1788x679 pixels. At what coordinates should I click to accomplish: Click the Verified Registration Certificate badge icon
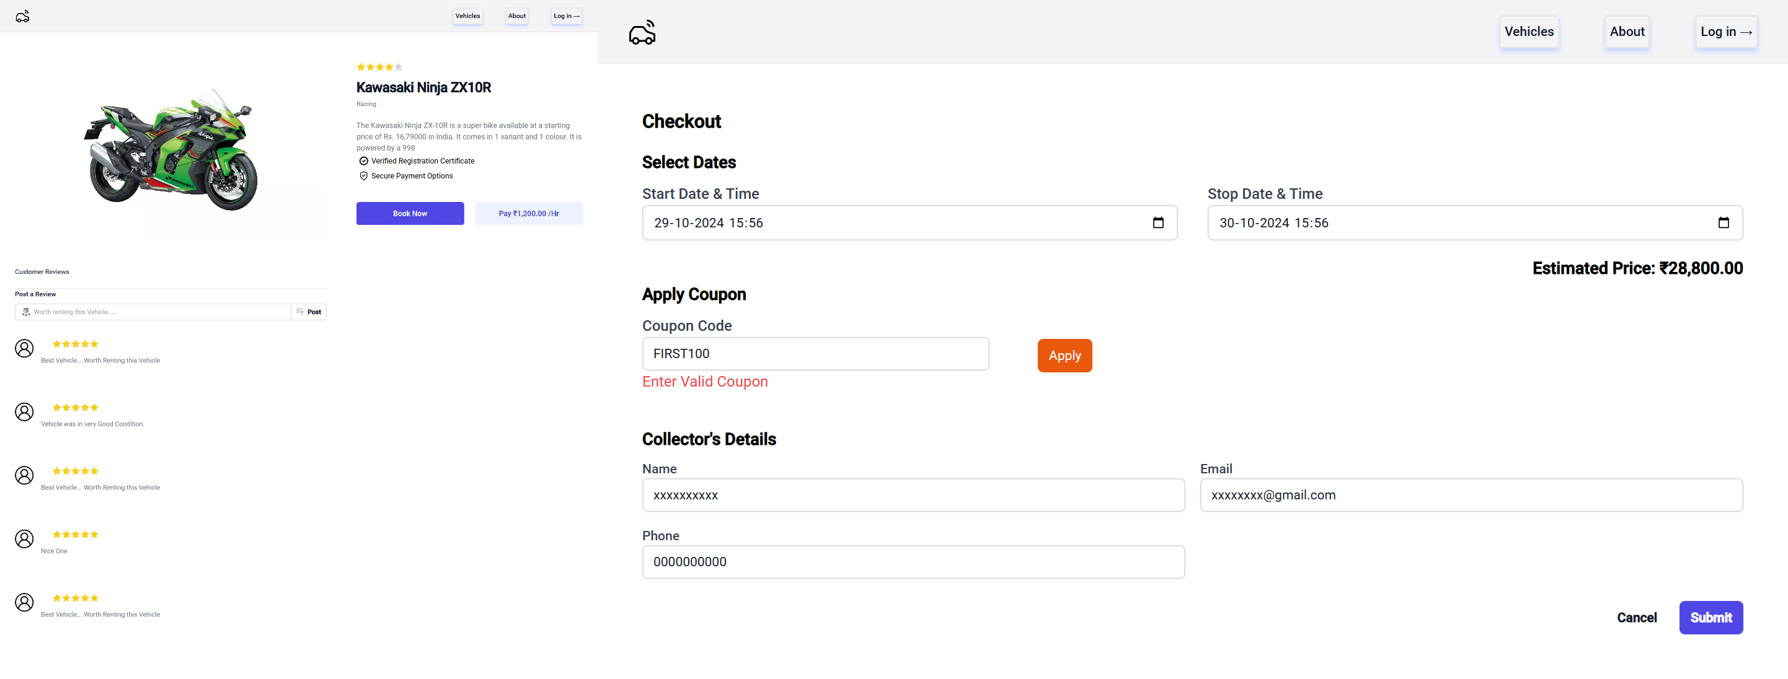click(364, 161)
